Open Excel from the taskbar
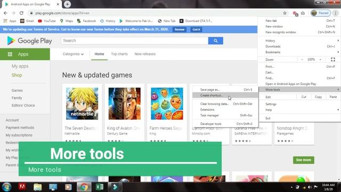Viewport: 341px width, 192px height. [x=100, y=187]
